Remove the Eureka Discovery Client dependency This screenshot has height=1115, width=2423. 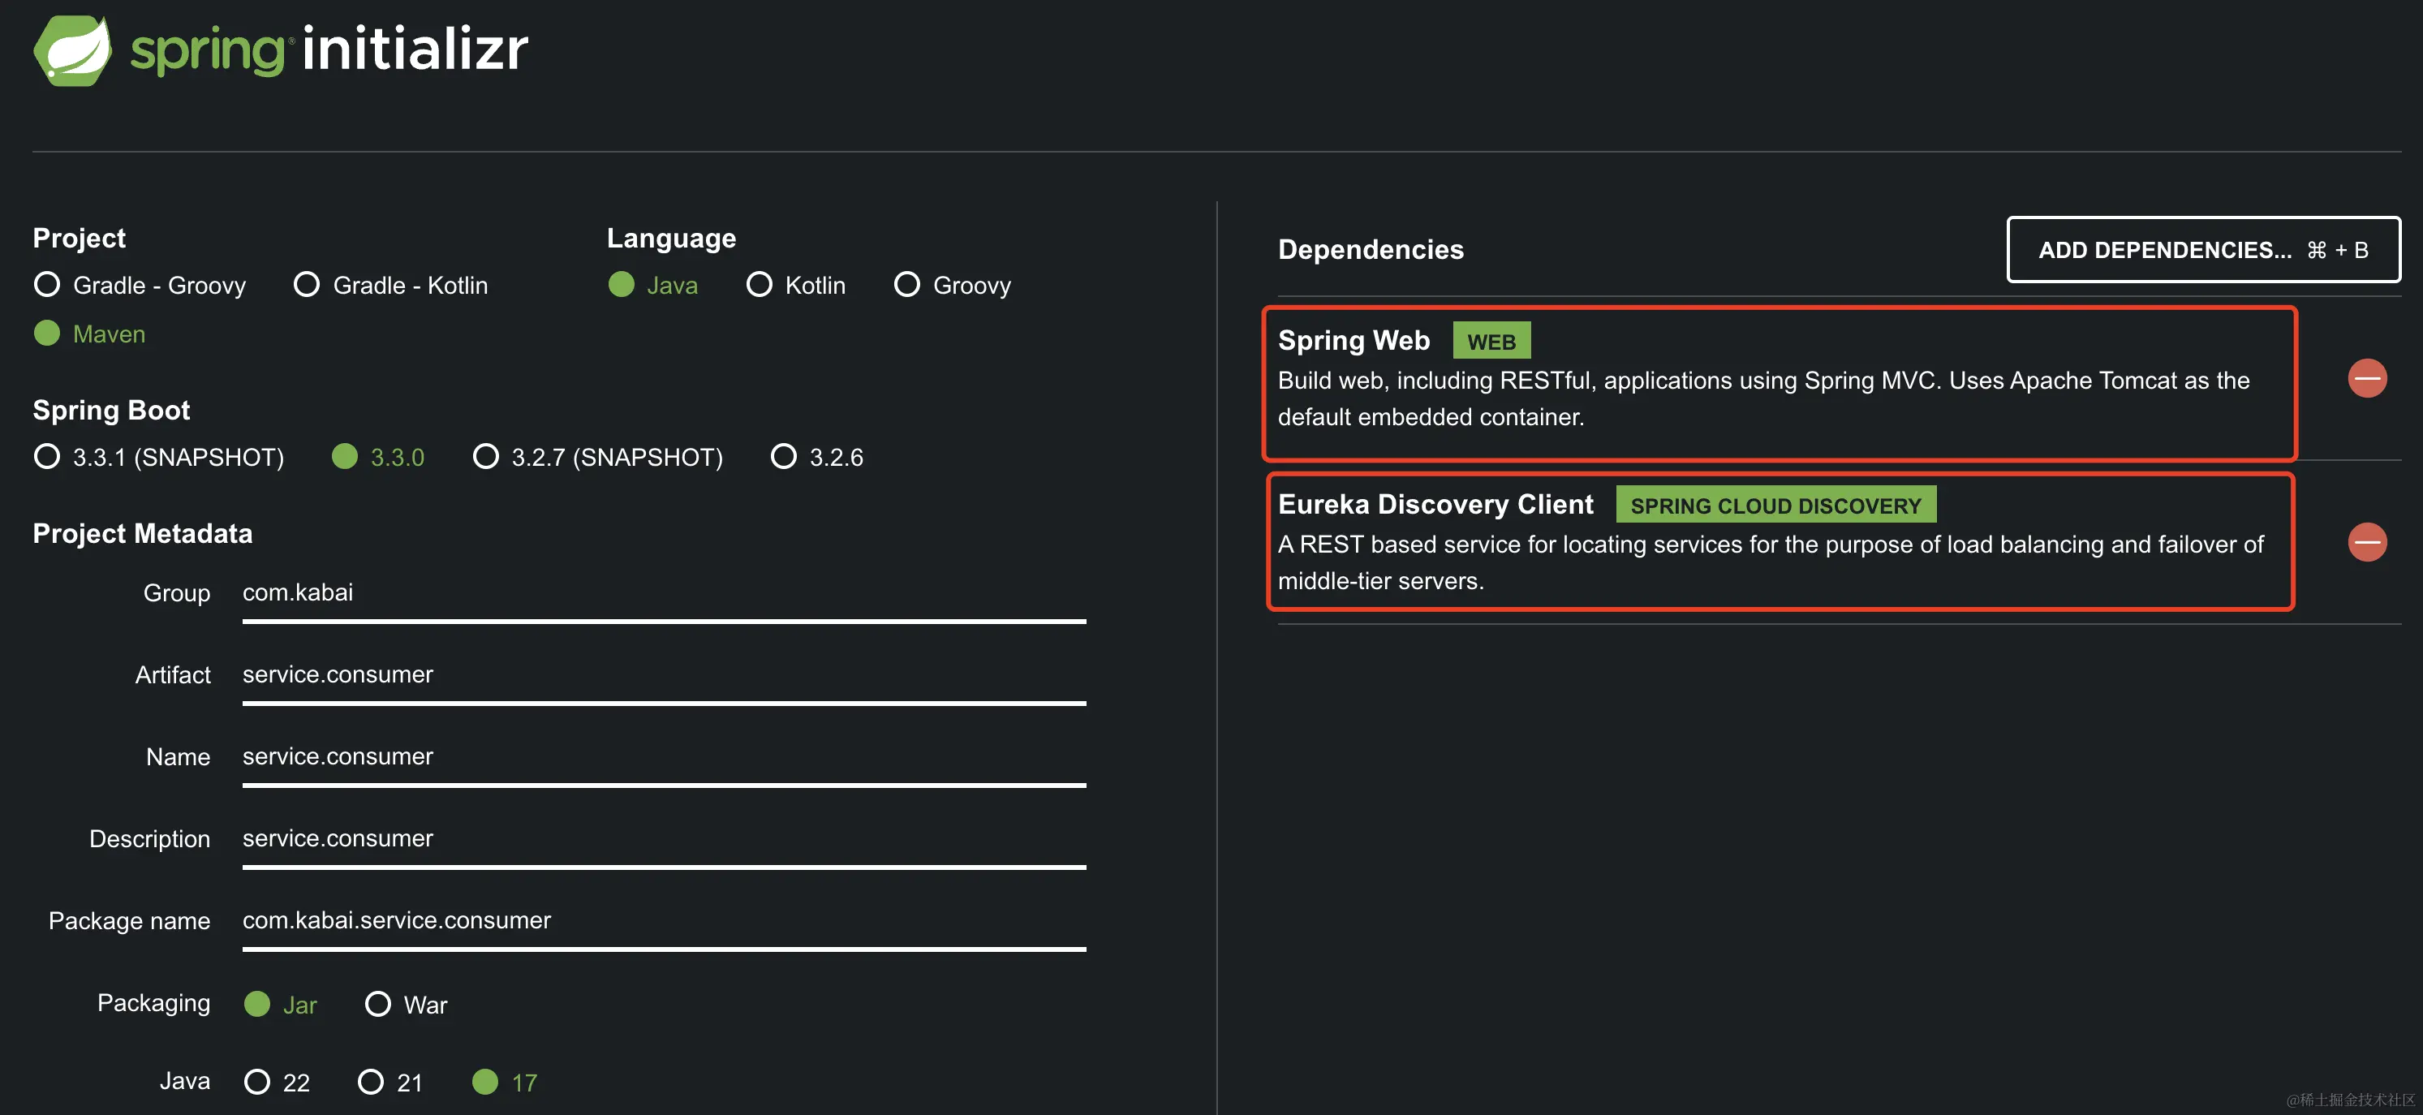[2366, 542]
